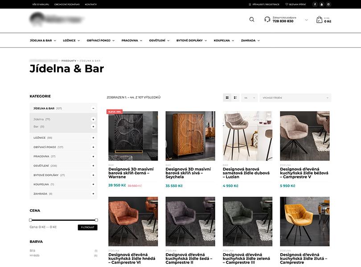Open the Osvětlení navigation menu
361x267 pixels.
(x=159, y=40)
